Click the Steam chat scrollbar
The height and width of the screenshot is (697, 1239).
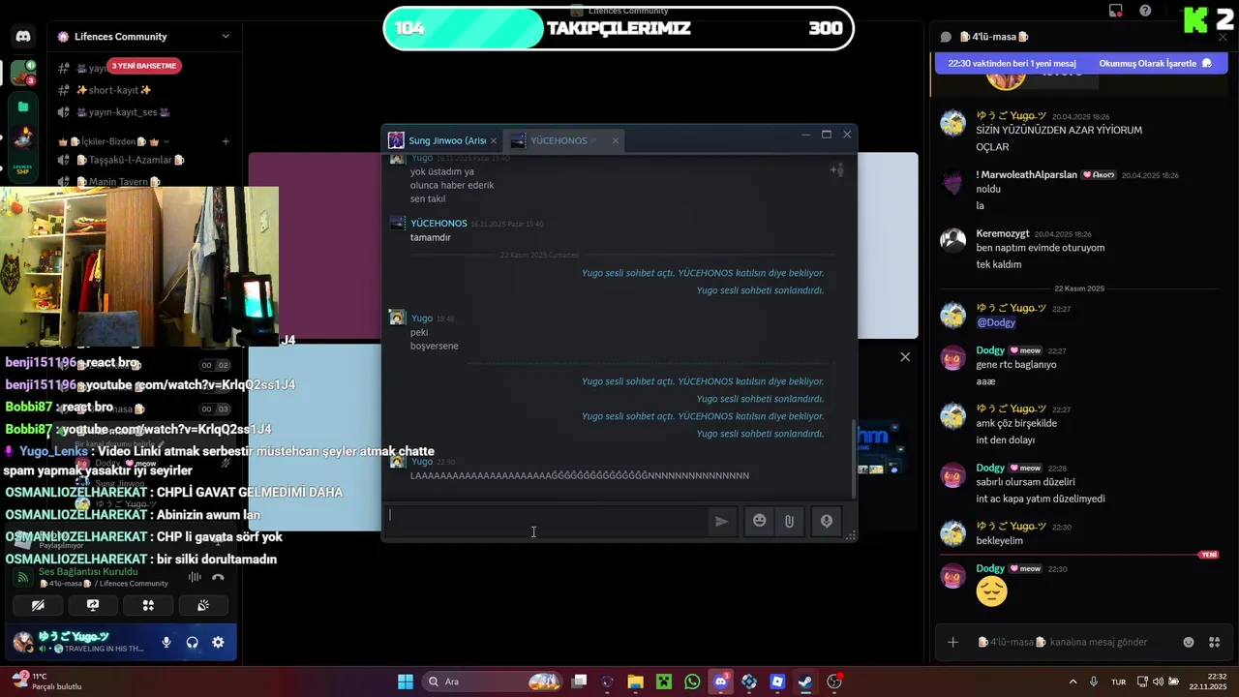tap(853, 457)
